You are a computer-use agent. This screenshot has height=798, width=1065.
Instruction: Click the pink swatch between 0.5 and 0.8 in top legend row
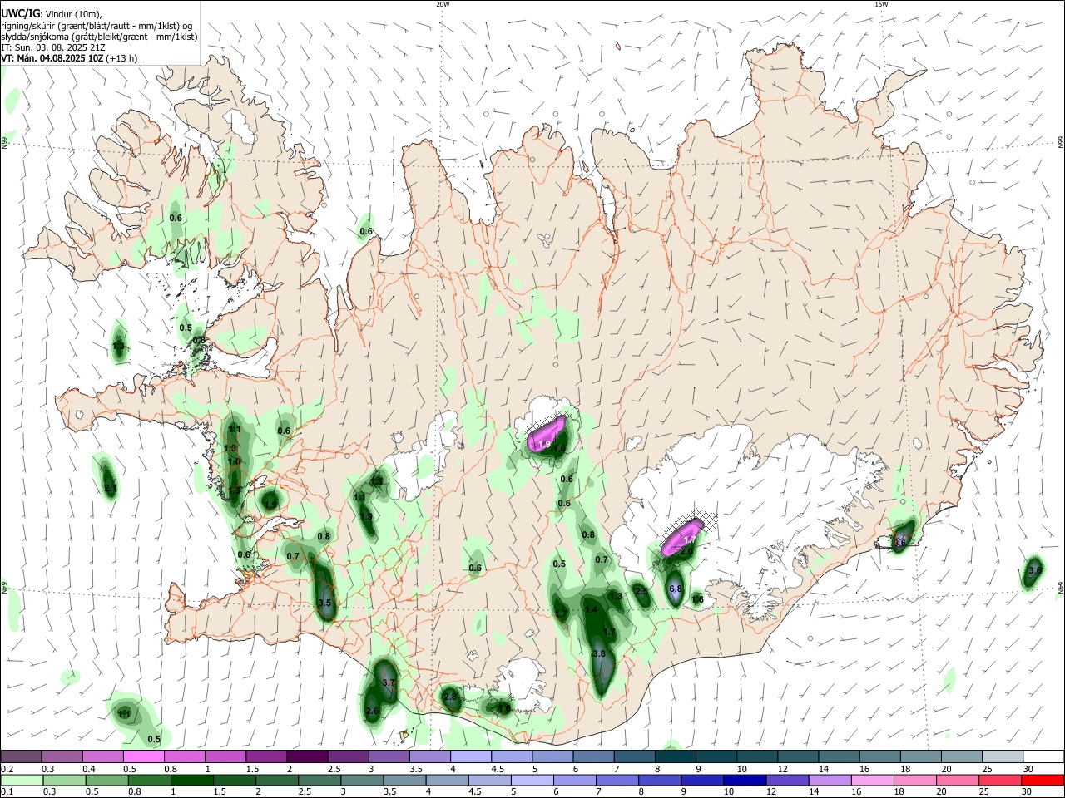coord(144,757)
